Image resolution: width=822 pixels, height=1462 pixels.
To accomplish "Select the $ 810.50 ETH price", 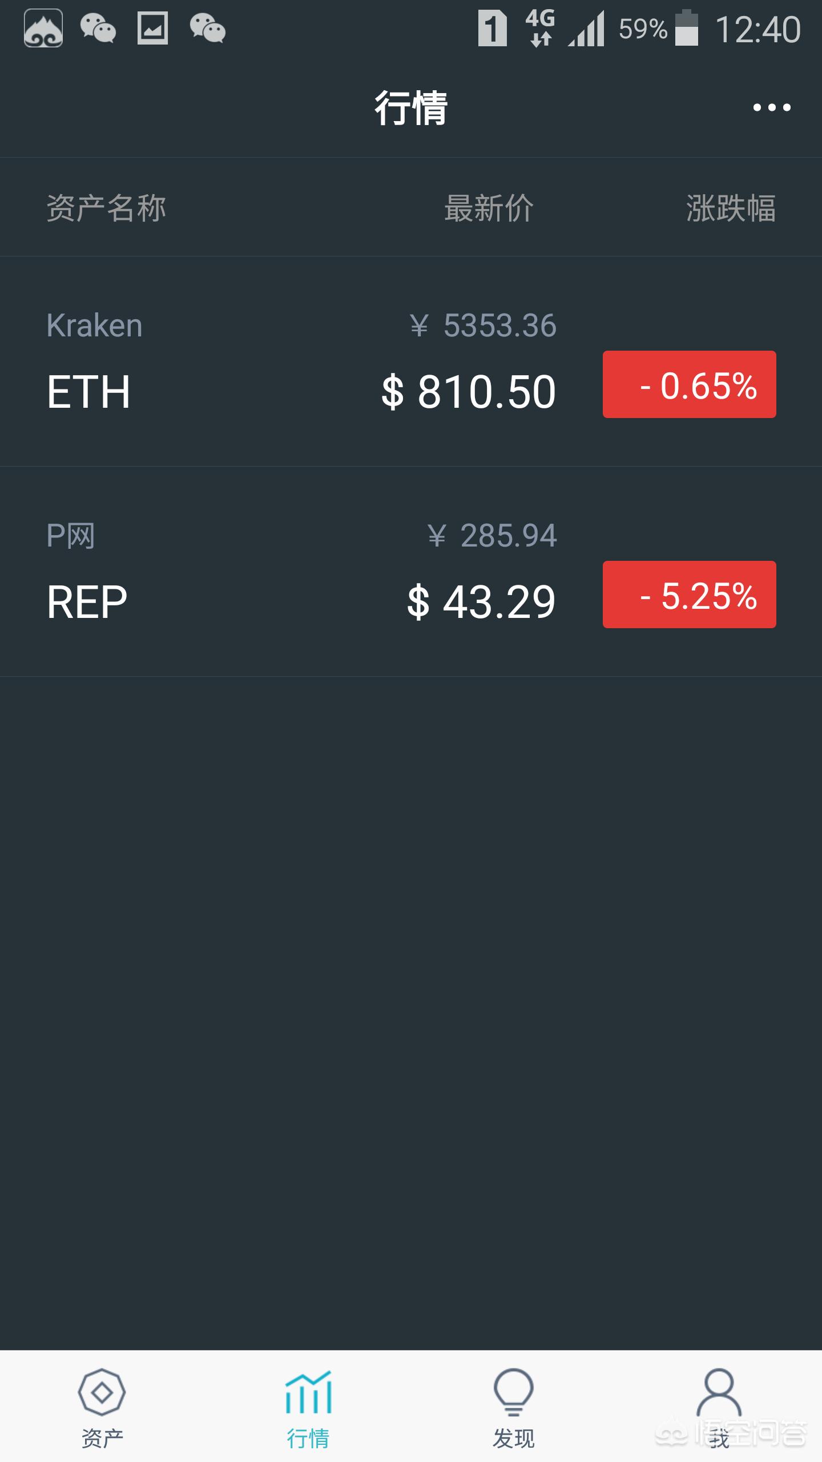I will [x=469, y=392].
